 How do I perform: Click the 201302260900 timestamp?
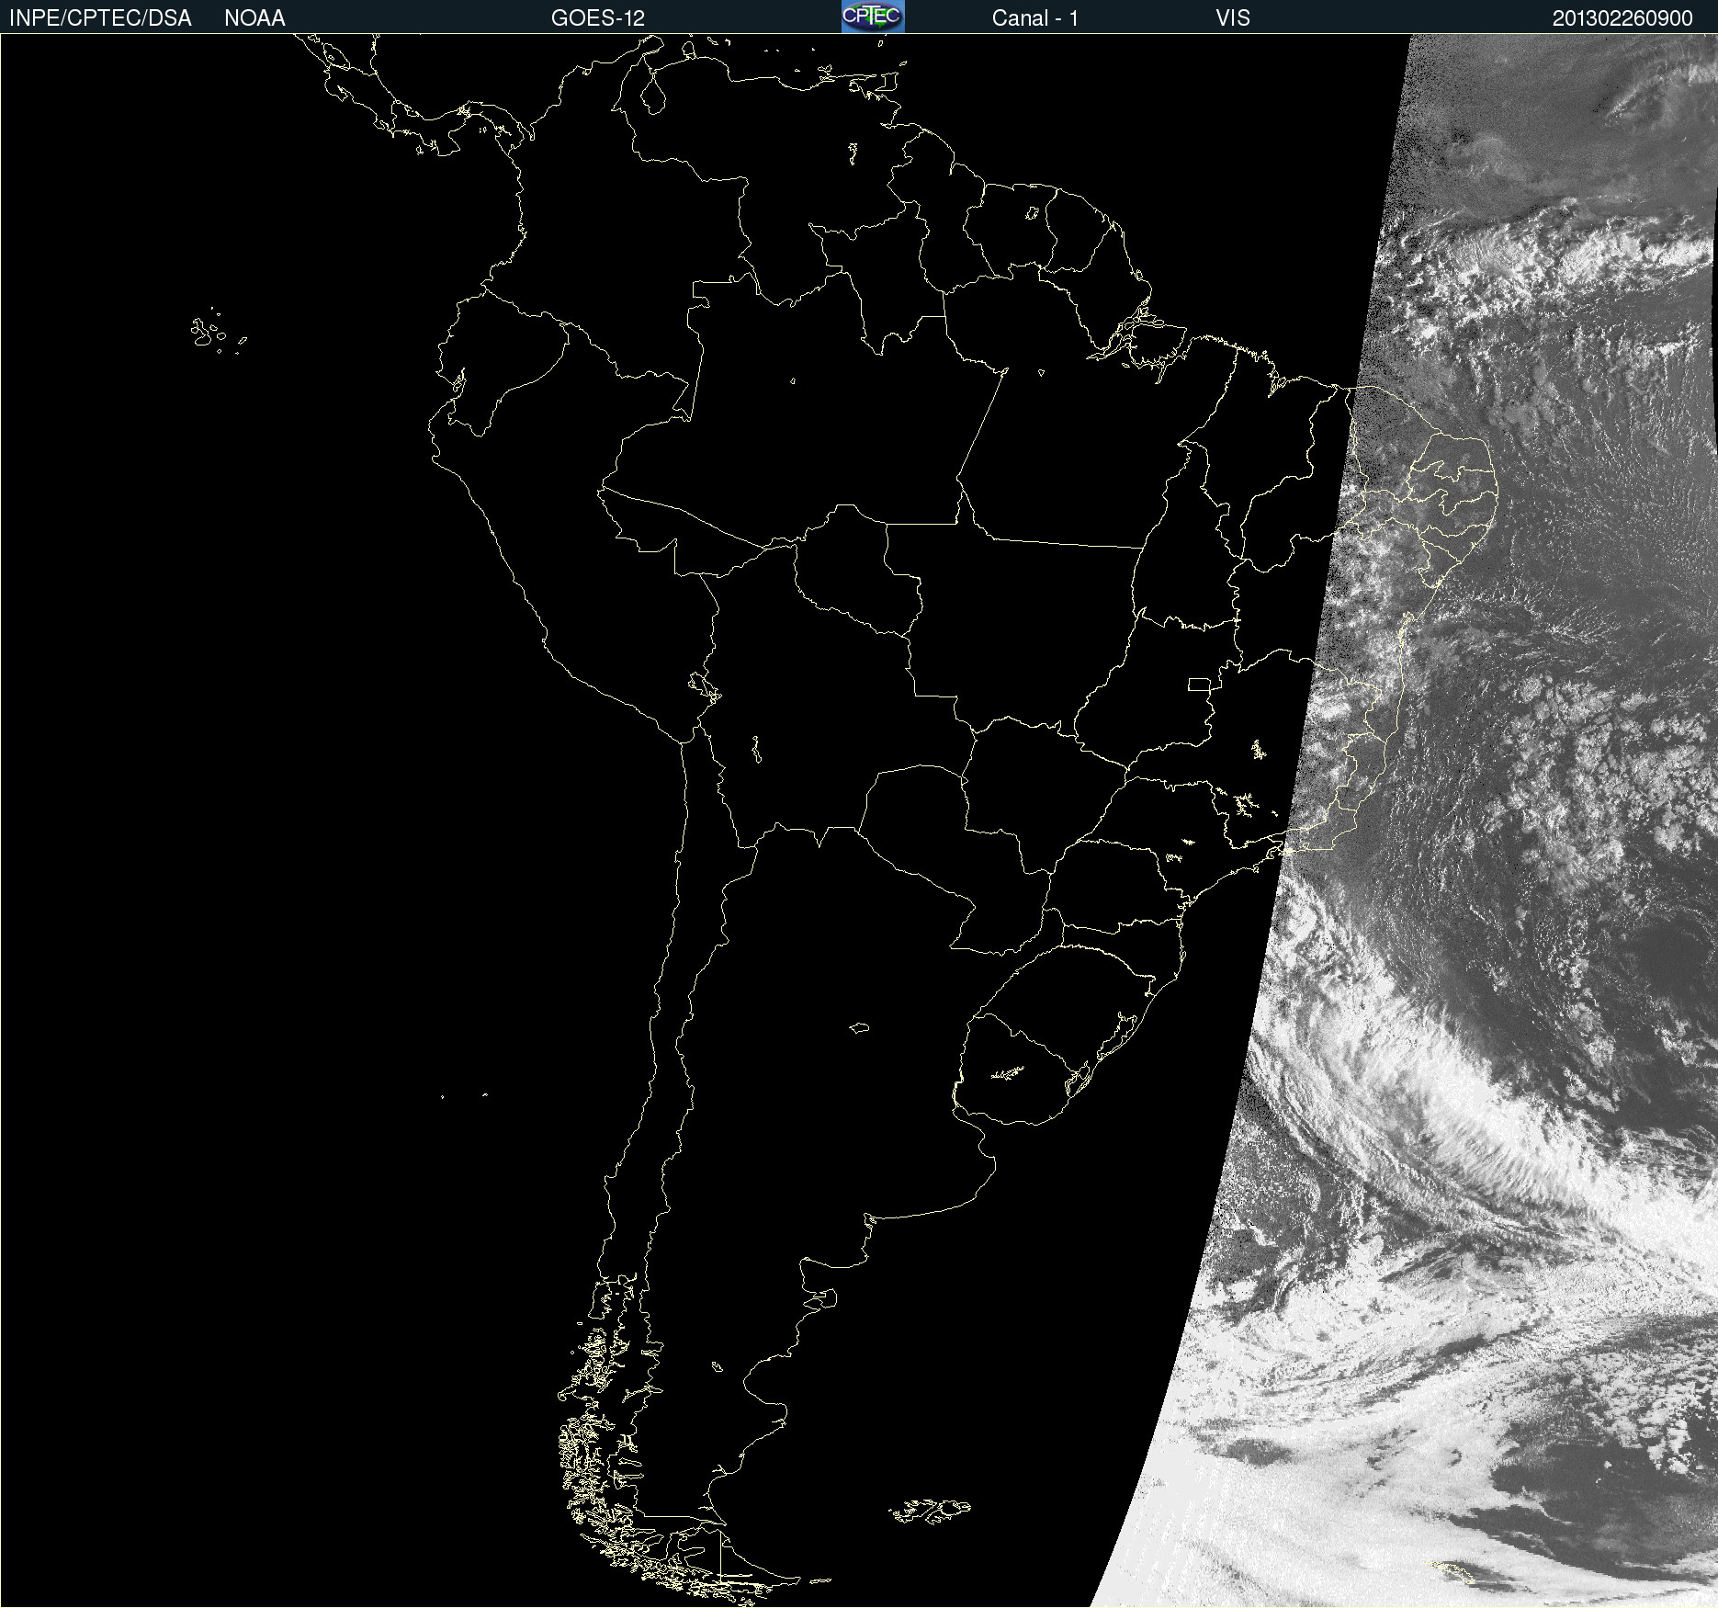tap(1622, 18)
